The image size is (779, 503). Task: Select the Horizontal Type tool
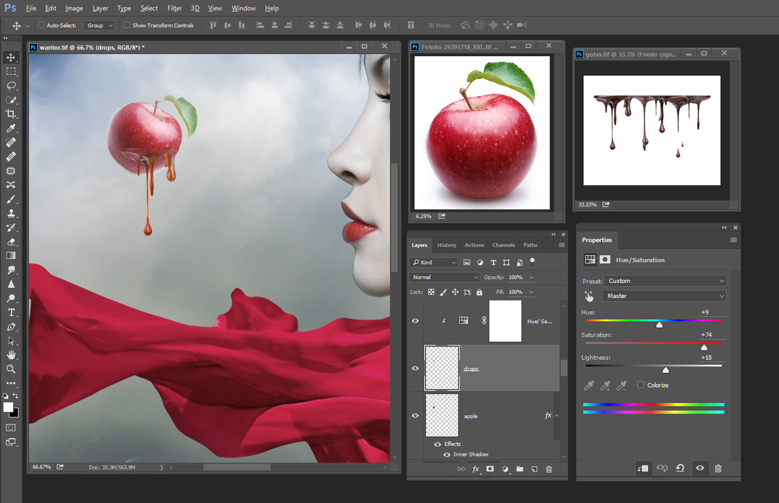point(11,312)
